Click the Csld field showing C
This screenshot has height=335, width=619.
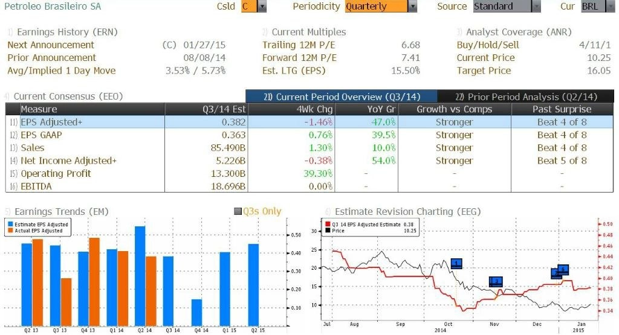(x=249, y=6)
